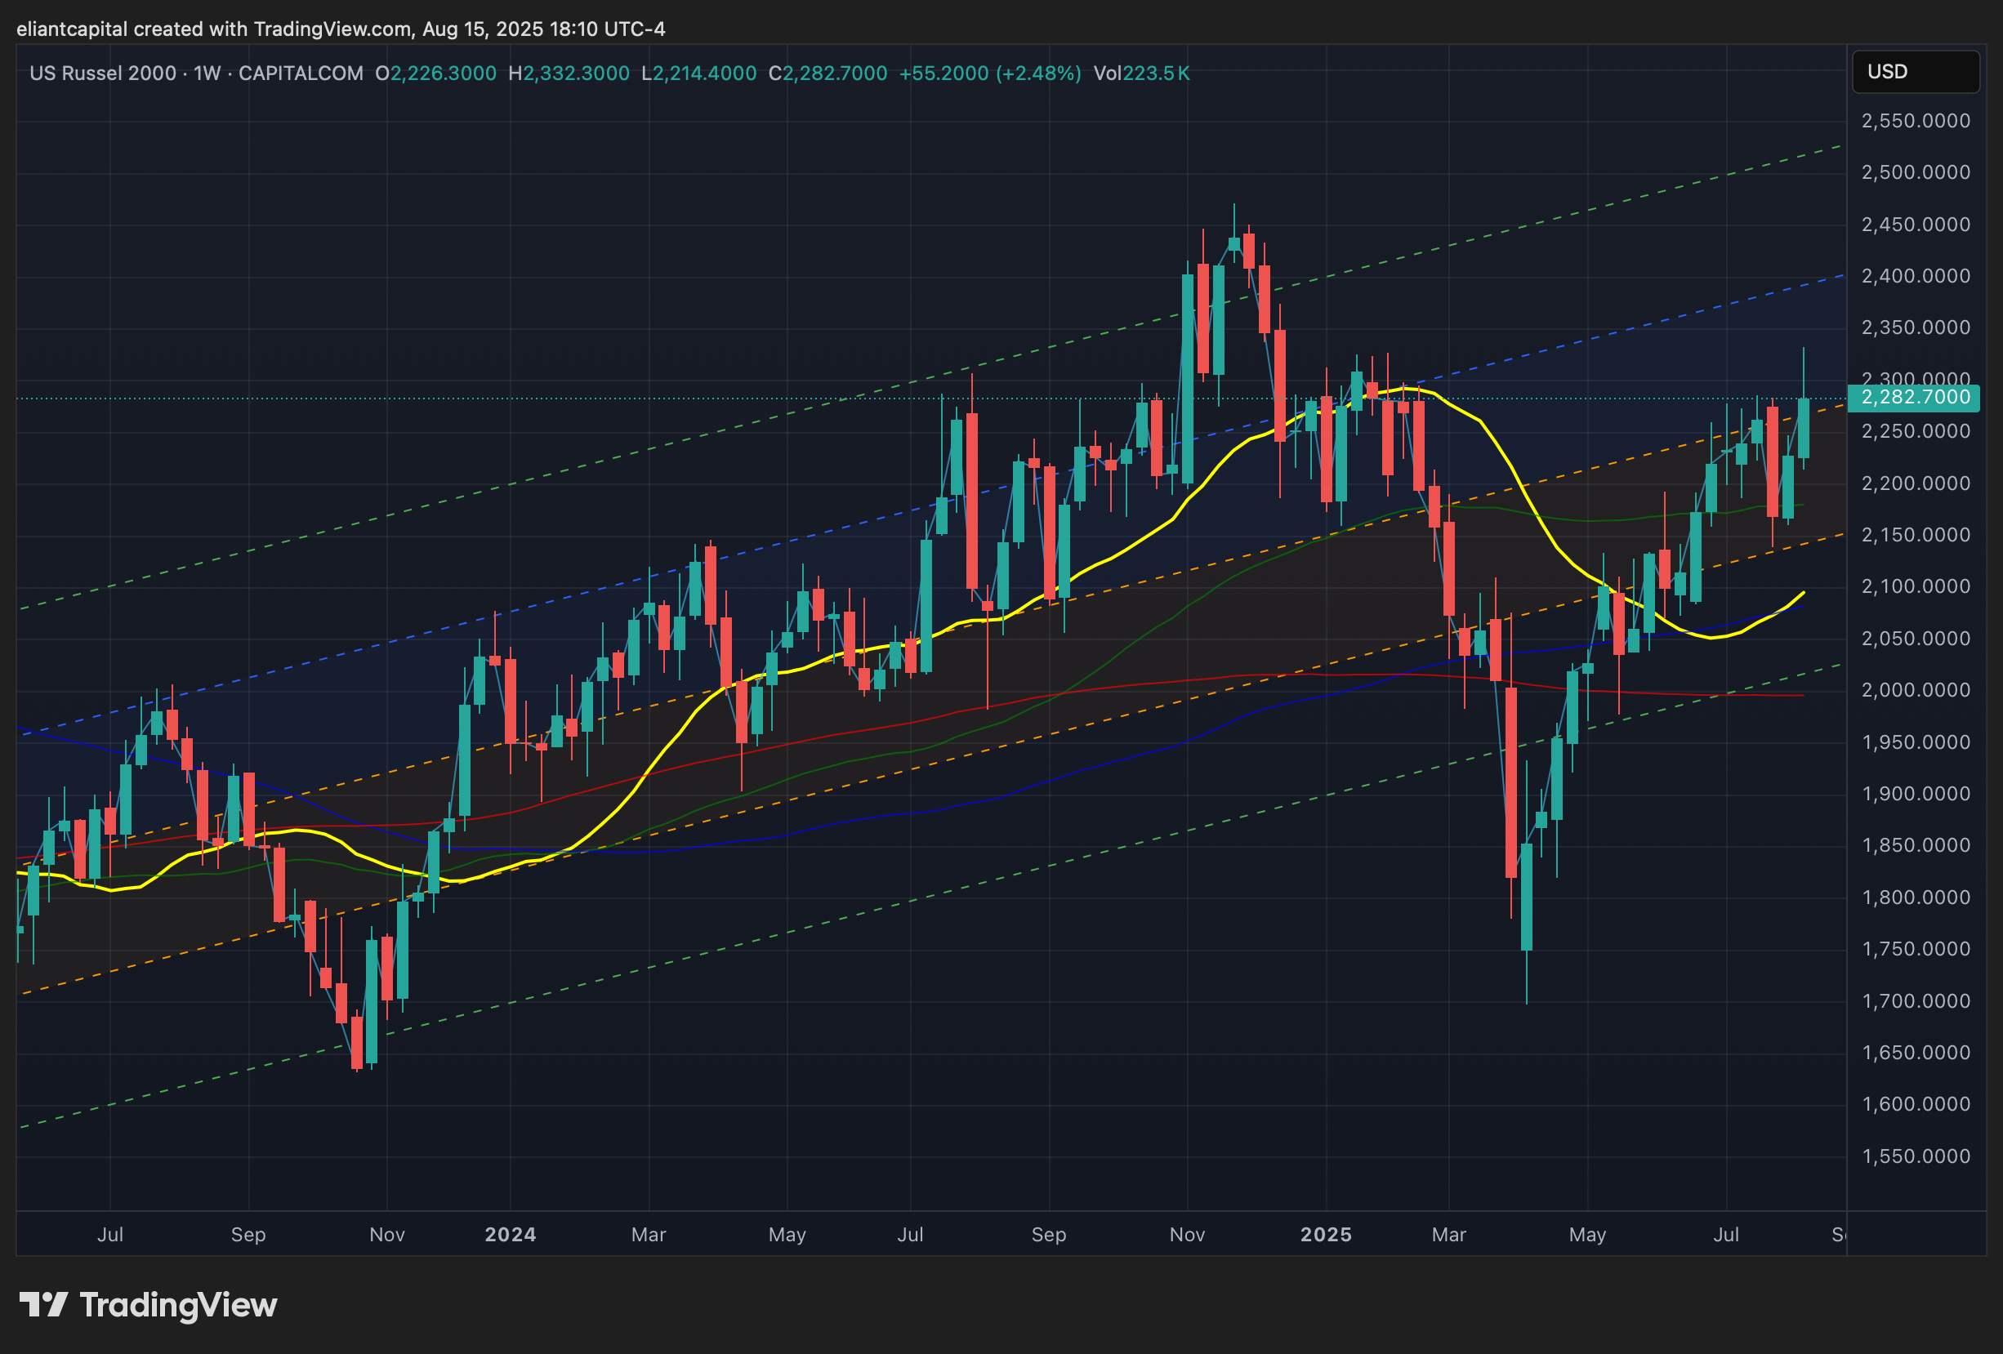Click the 2025 label on time axis
Screen dimensions: 2003x1354
tap(1326, 1234)
